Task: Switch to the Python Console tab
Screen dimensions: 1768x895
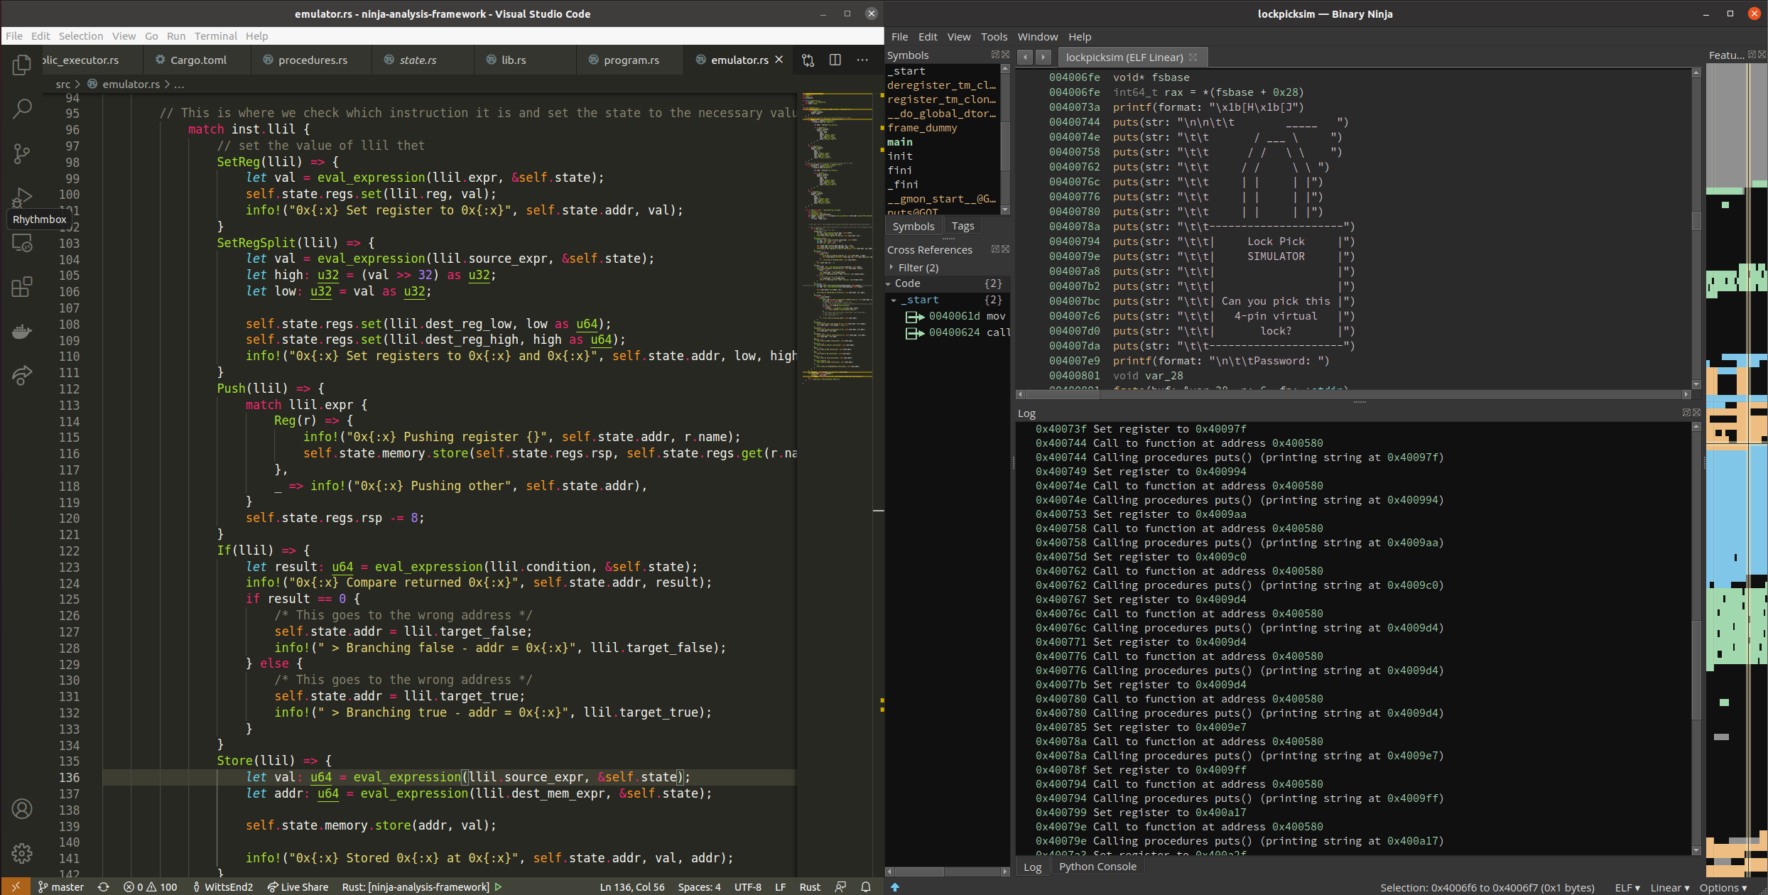Action: [1097, 867]
